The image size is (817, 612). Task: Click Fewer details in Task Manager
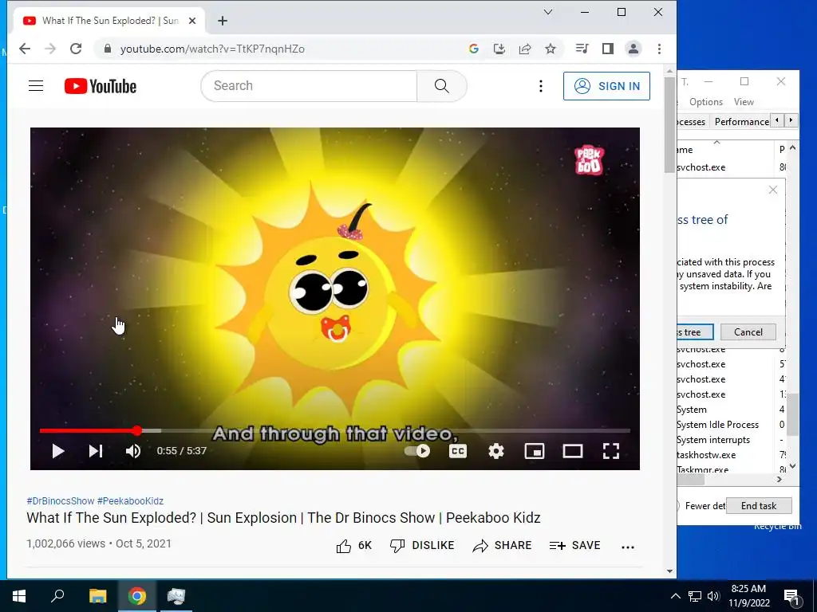701,506
